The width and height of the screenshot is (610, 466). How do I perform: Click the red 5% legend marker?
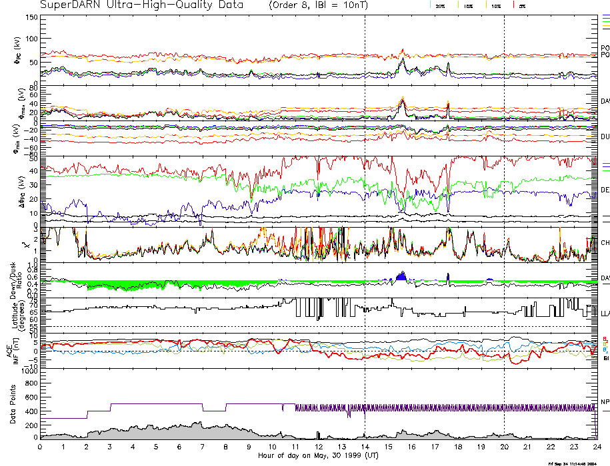[x=513, y=5]
